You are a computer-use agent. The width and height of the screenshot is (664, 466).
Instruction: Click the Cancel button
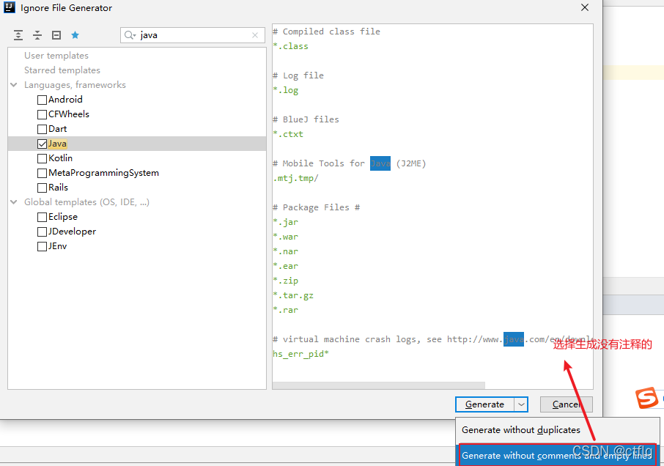[x=567, y=404]
